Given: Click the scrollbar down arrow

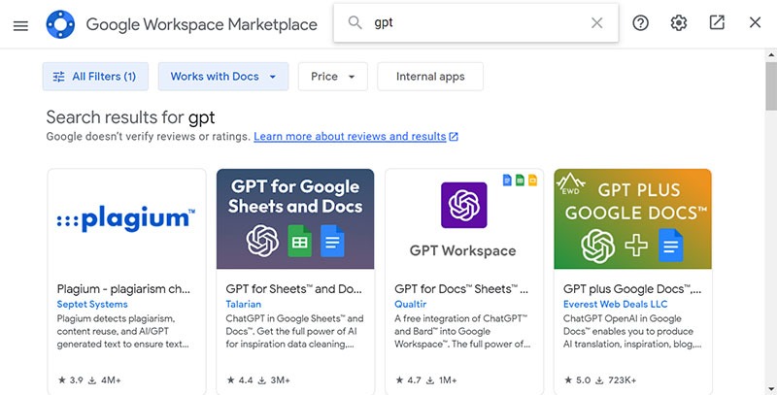Looking at the screenshot, I should [771, 389].
